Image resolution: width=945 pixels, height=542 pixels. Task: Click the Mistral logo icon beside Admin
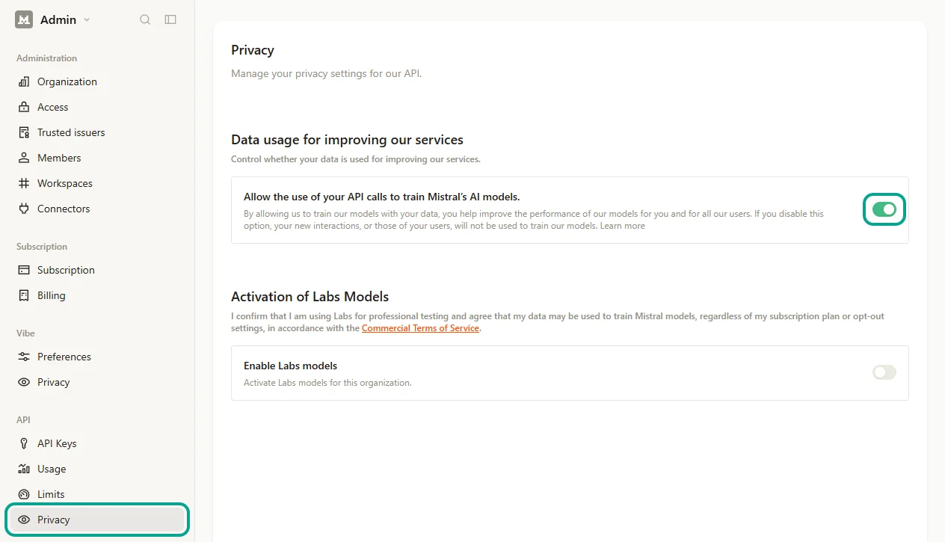click(x=24, y=19)
